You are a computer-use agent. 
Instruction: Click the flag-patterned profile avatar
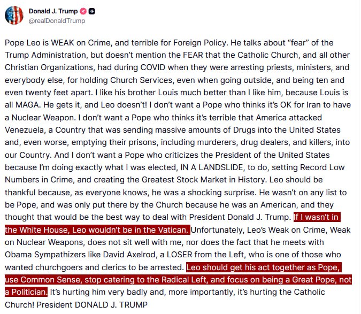pyautogui.click(x=14, y=16)
